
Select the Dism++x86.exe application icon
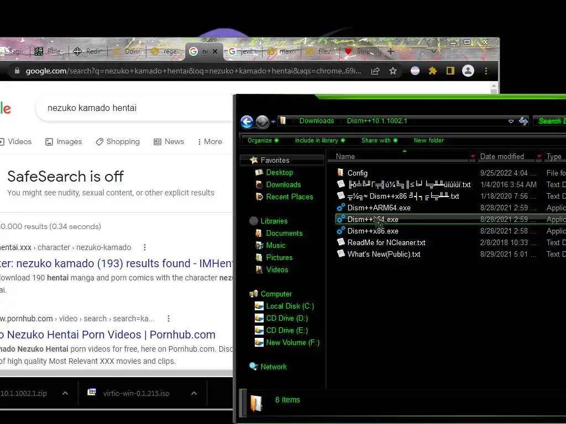340,230
